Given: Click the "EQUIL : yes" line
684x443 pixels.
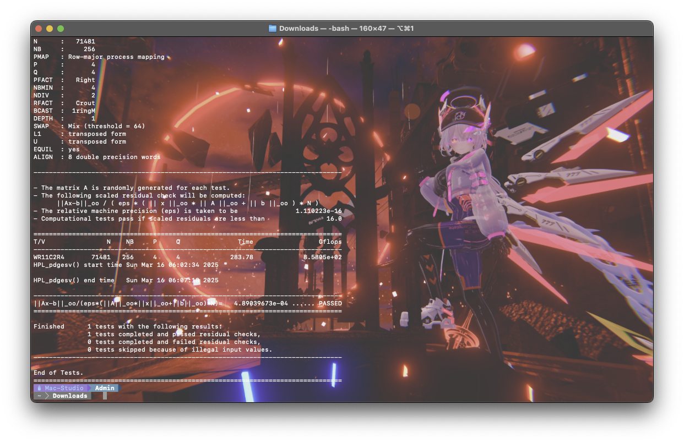Looking at the screenshot, I should 57,149.
